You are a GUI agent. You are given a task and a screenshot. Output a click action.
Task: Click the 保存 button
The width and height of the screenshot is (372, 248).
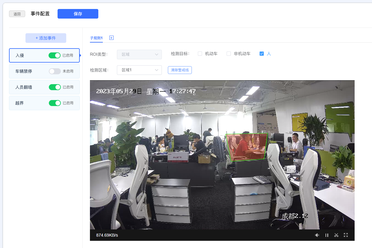pyautogui.click(x=78, y=14)
